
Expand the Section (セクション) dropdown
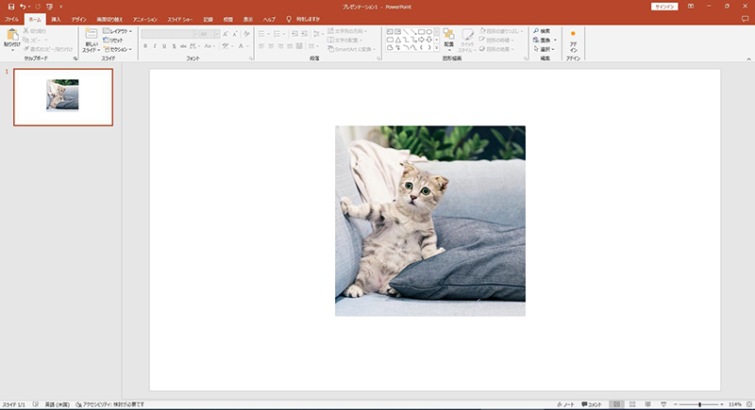coord(119,48)
